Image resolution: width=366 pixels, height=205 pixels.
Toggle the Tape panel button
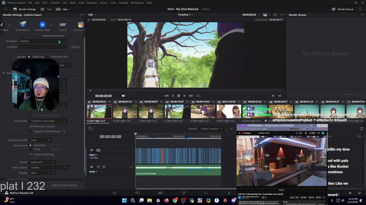click(46, 9)
